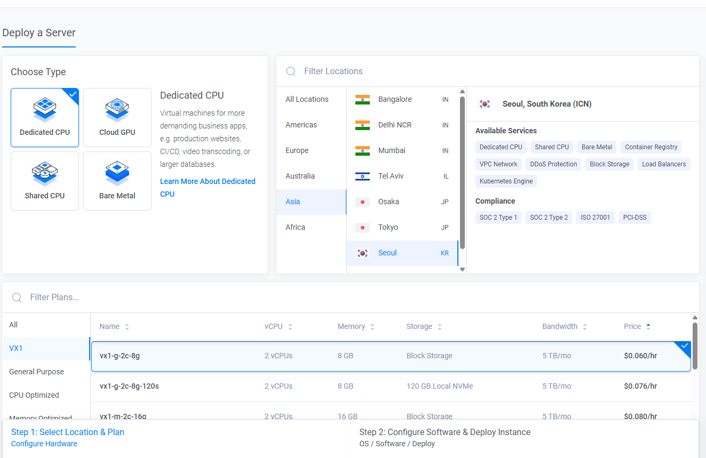Click the Filter Plans search icon

tap(17, 298)
